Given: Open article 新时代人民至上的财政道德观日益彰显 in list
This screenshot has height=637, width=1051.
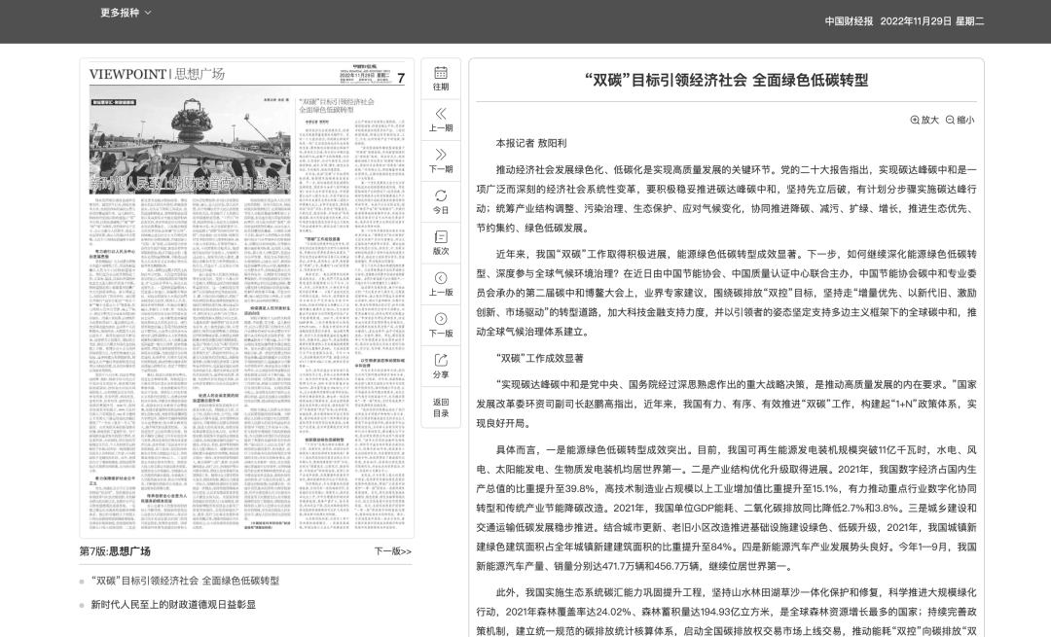Looking at the screenshot, I should click(173, 604).
